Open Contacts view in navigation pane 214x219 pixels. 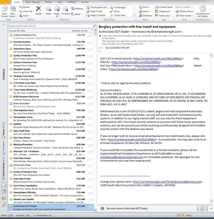coord(4,198)
